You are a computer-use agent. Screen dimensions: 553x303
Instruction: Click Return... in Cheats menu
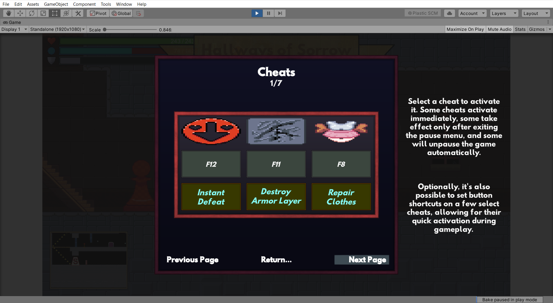click(x=276, y=260)
